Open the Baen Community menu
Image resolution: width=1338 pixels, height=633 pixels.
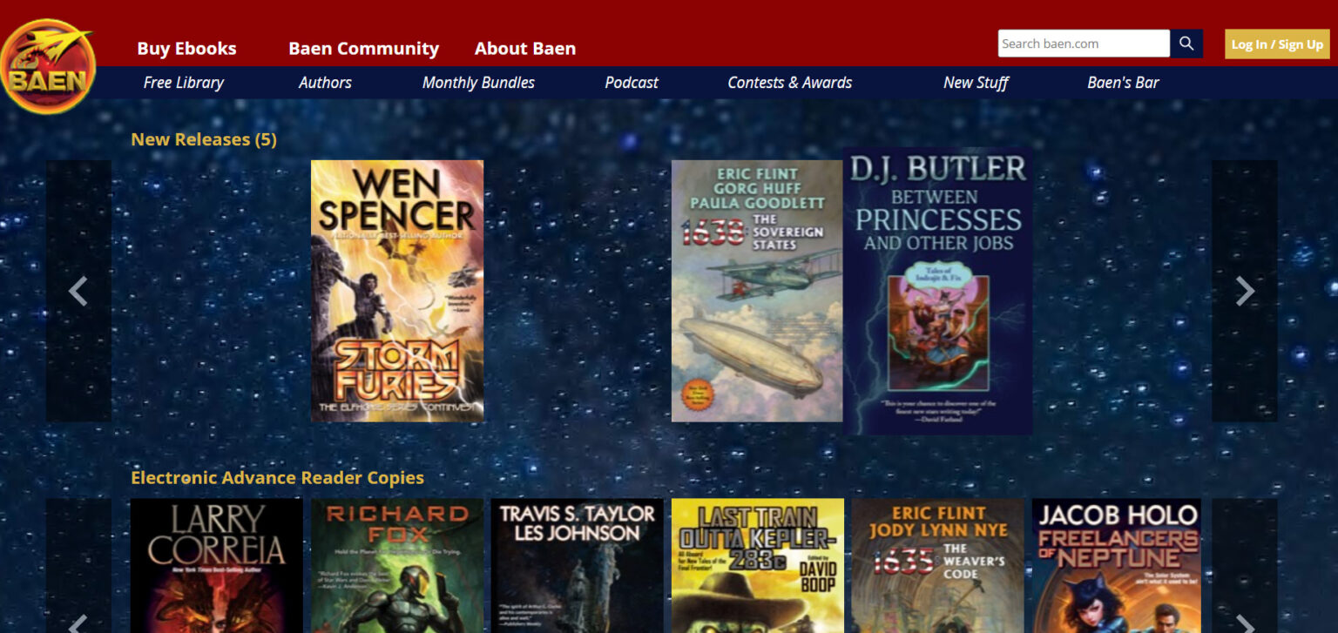click(x=363, y=49)
